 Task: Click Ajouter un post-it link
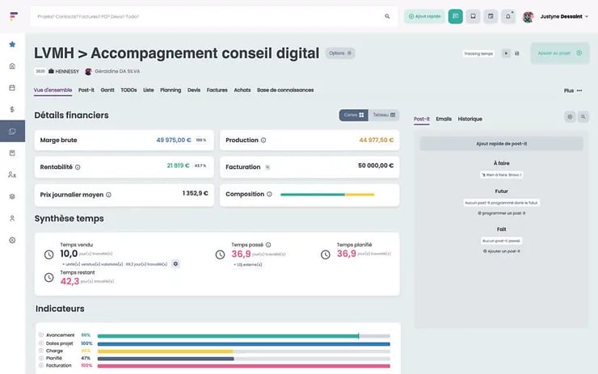click(x=502, y=251)
